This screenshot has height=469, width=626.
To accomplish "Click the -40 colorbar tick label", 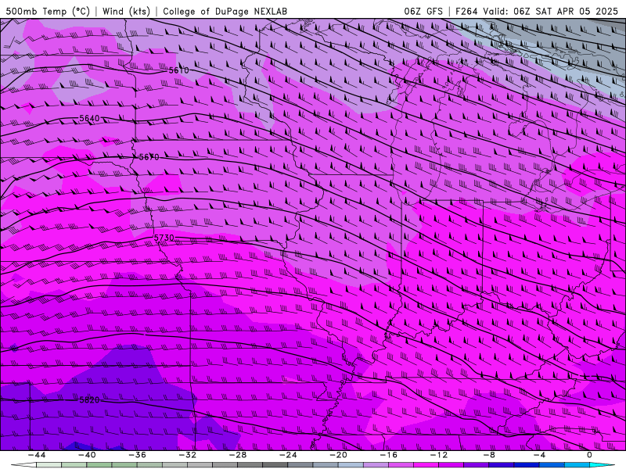I will pyautogui.click(x=87, y=455).
